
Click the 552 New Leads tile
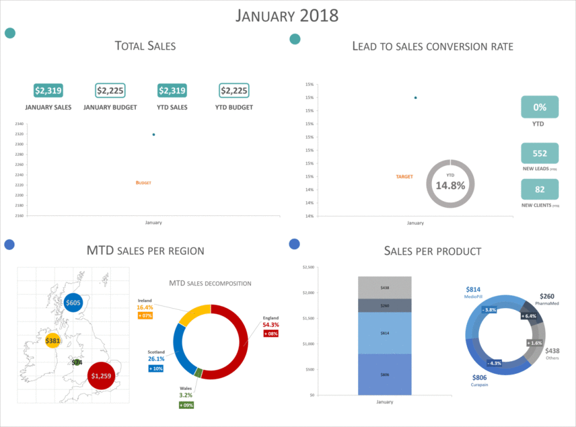tap(539, 153)
